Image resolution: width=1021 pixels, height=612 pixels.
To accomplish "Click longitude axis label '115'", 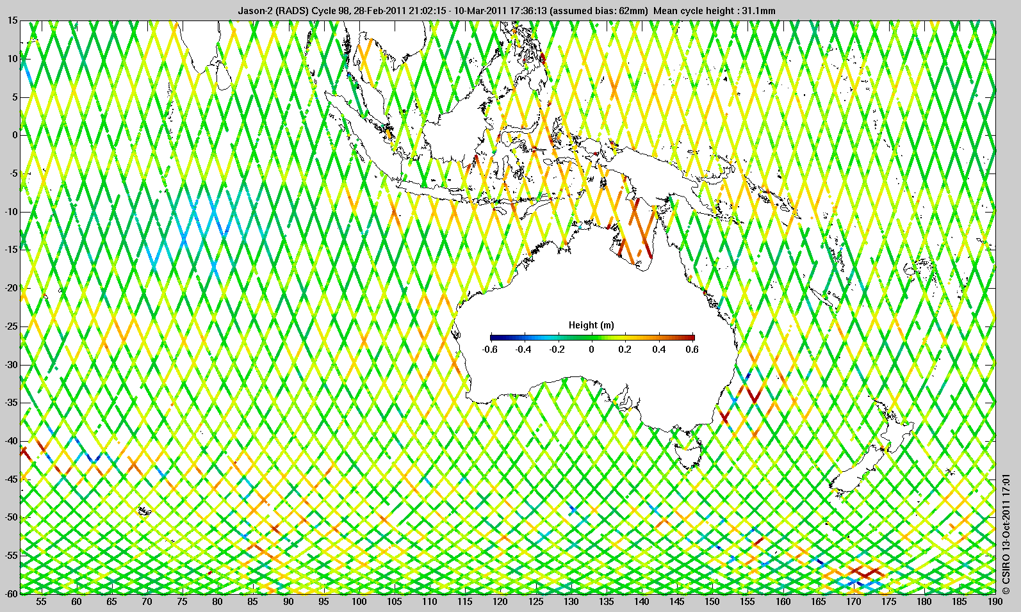I will (x=465, y=602).
